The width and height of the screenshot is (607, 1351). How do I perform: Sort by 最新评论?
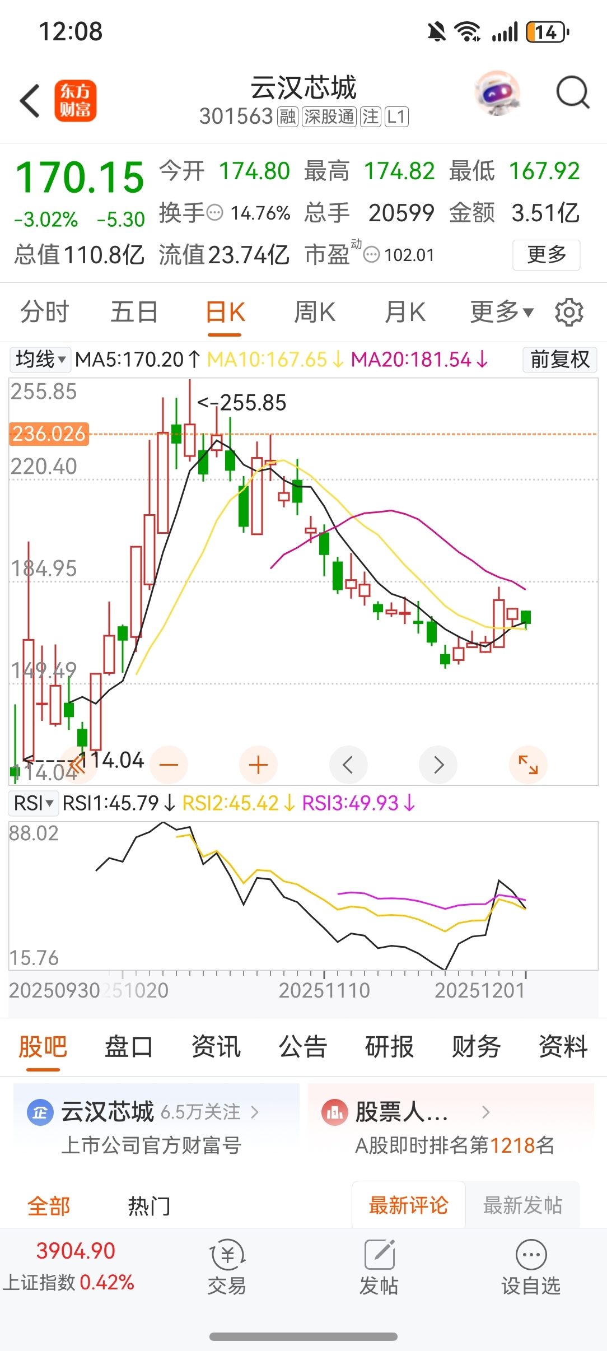[x=409, y=1205]
